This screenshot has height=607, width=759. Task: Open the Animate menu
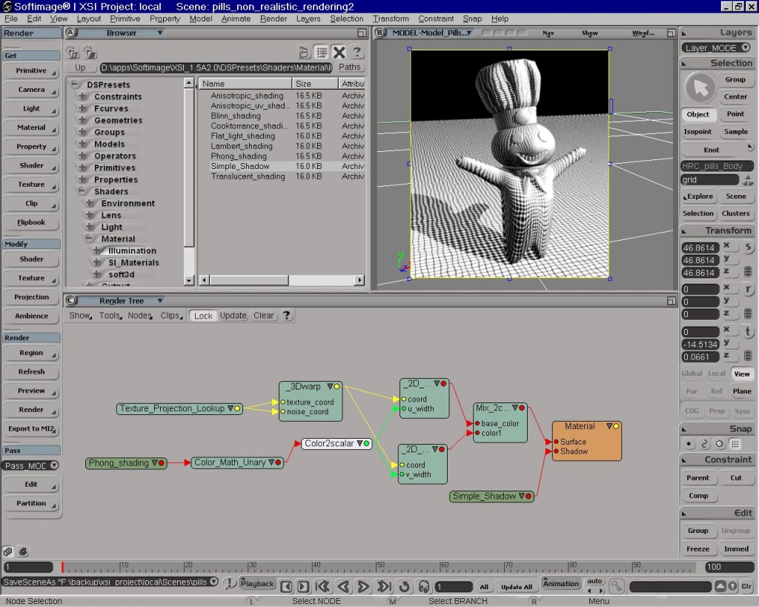(x=236, y=19)
